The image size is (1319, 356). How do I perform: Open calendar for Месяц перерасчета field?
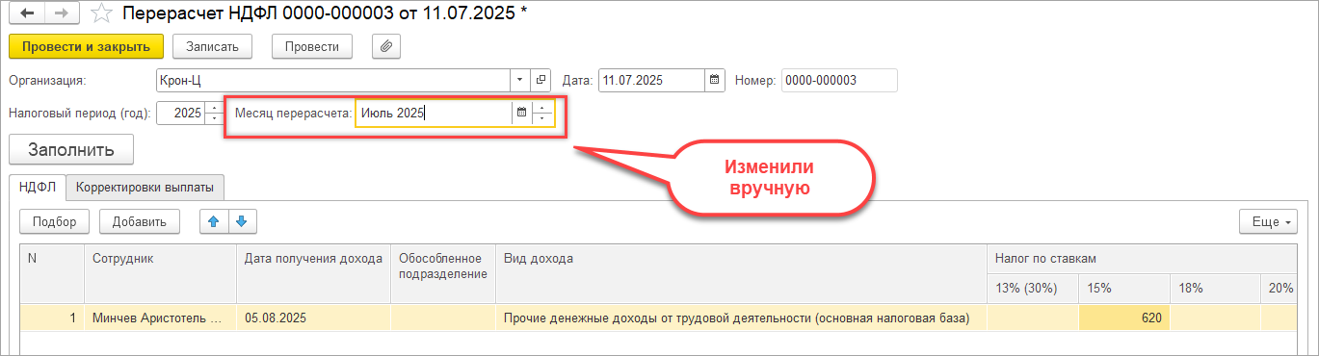click(x=521, y=113)
